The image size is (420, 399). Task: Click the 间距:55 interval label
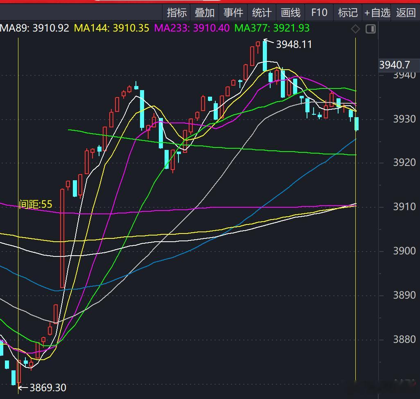tap(35, 204)
